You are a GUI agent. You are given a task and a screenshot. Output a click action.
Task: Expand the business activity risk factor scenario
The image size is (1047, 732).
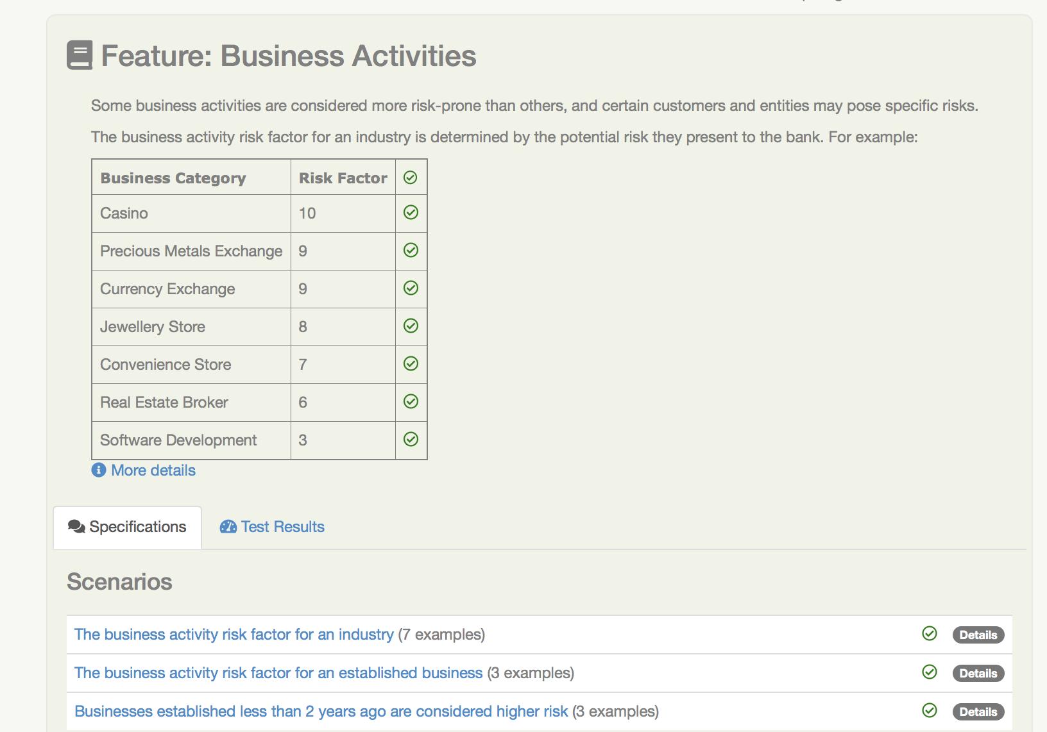point(234,635)
